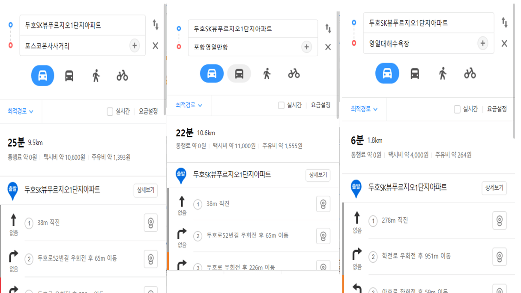The width and height of the screenshot is (521, 293).
Task: Select bicycle mode in 영일대해수욕장 route panel
Action: [470, 73]
